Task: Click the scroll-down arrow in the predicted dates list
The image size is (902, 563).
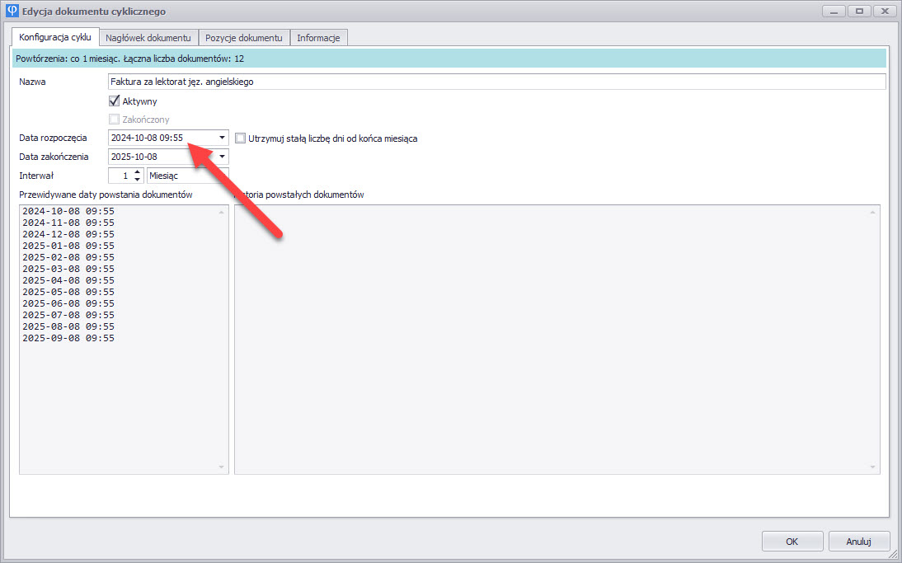Action: pos(221,467)
